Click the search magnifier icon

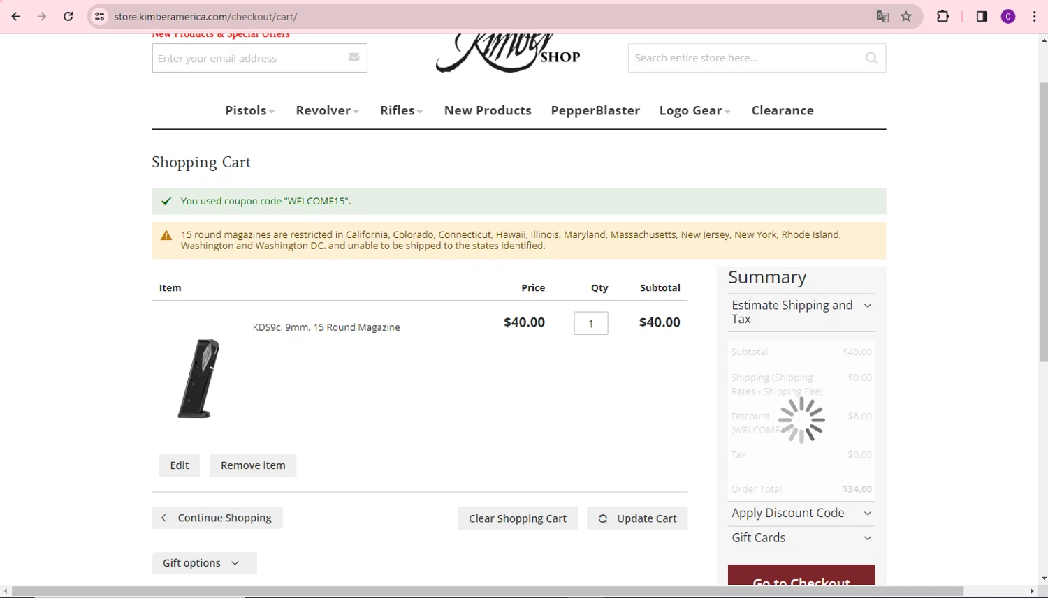click(871, 58)
